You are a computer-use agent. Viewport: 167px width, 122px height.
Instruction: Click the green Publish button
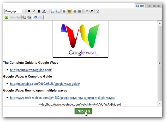coord(83,111)
